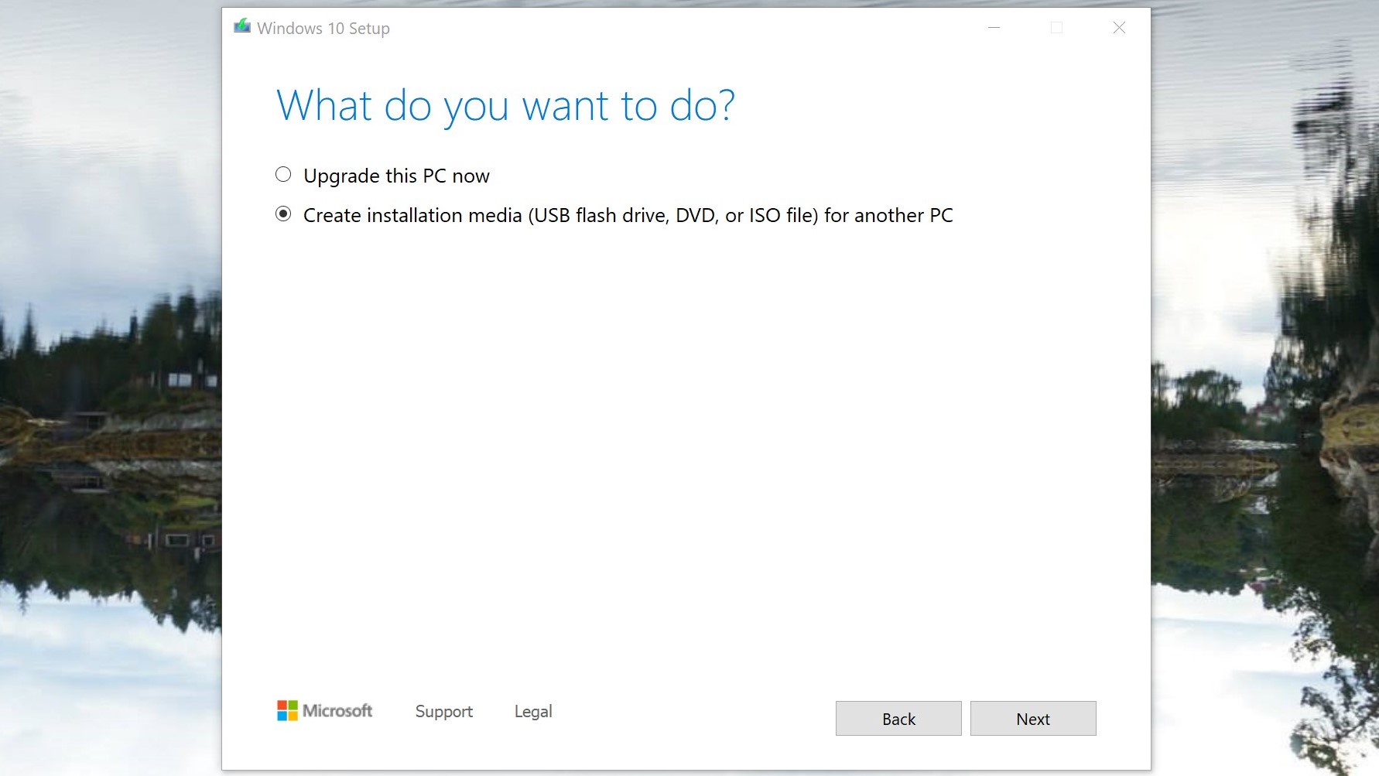Image resolution: width=1379 pixels, height=776 pixels.
Task: Proceed to the next setup step
Action: pos(1032,718)
